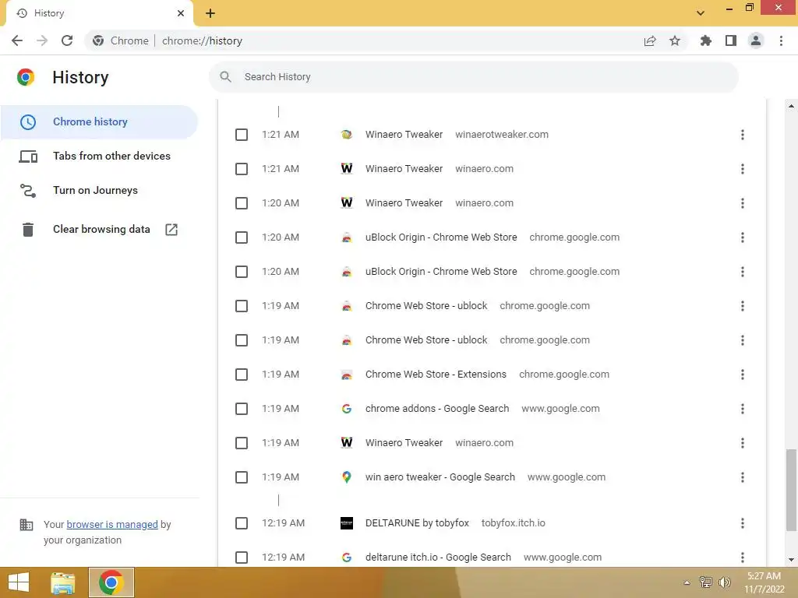Open the Extensions puzzle icon
Viewport: 798px width, 598px height.
point(706,40)
